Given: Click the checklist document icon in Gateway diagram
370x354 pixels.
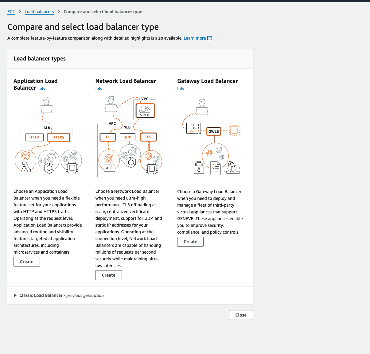Looking at the screenshot, I should point(216,168).
